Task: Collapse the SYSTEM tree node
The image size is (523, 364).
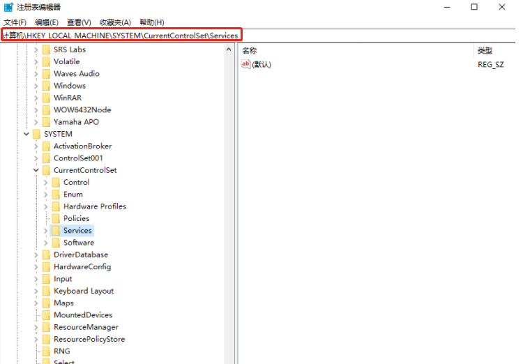Action: [x=26, y=134]
